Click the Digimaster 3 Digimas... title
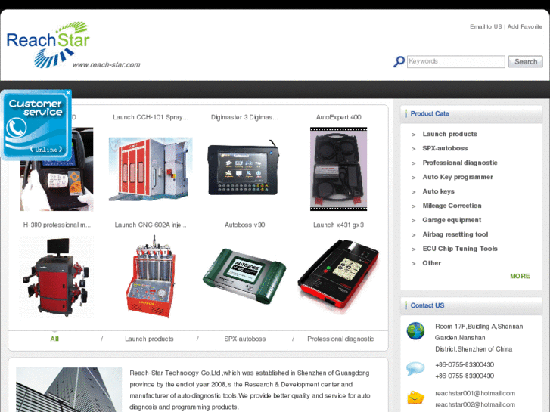 (244, 117)
